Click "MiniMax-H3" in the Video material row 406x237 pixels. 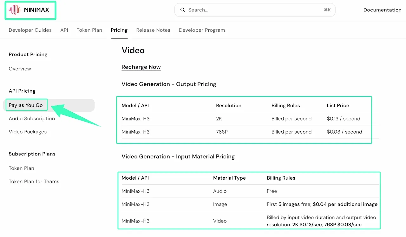(x=135, y=221)
